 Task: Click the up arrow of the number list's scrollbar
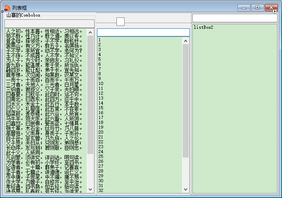[185, 41]
